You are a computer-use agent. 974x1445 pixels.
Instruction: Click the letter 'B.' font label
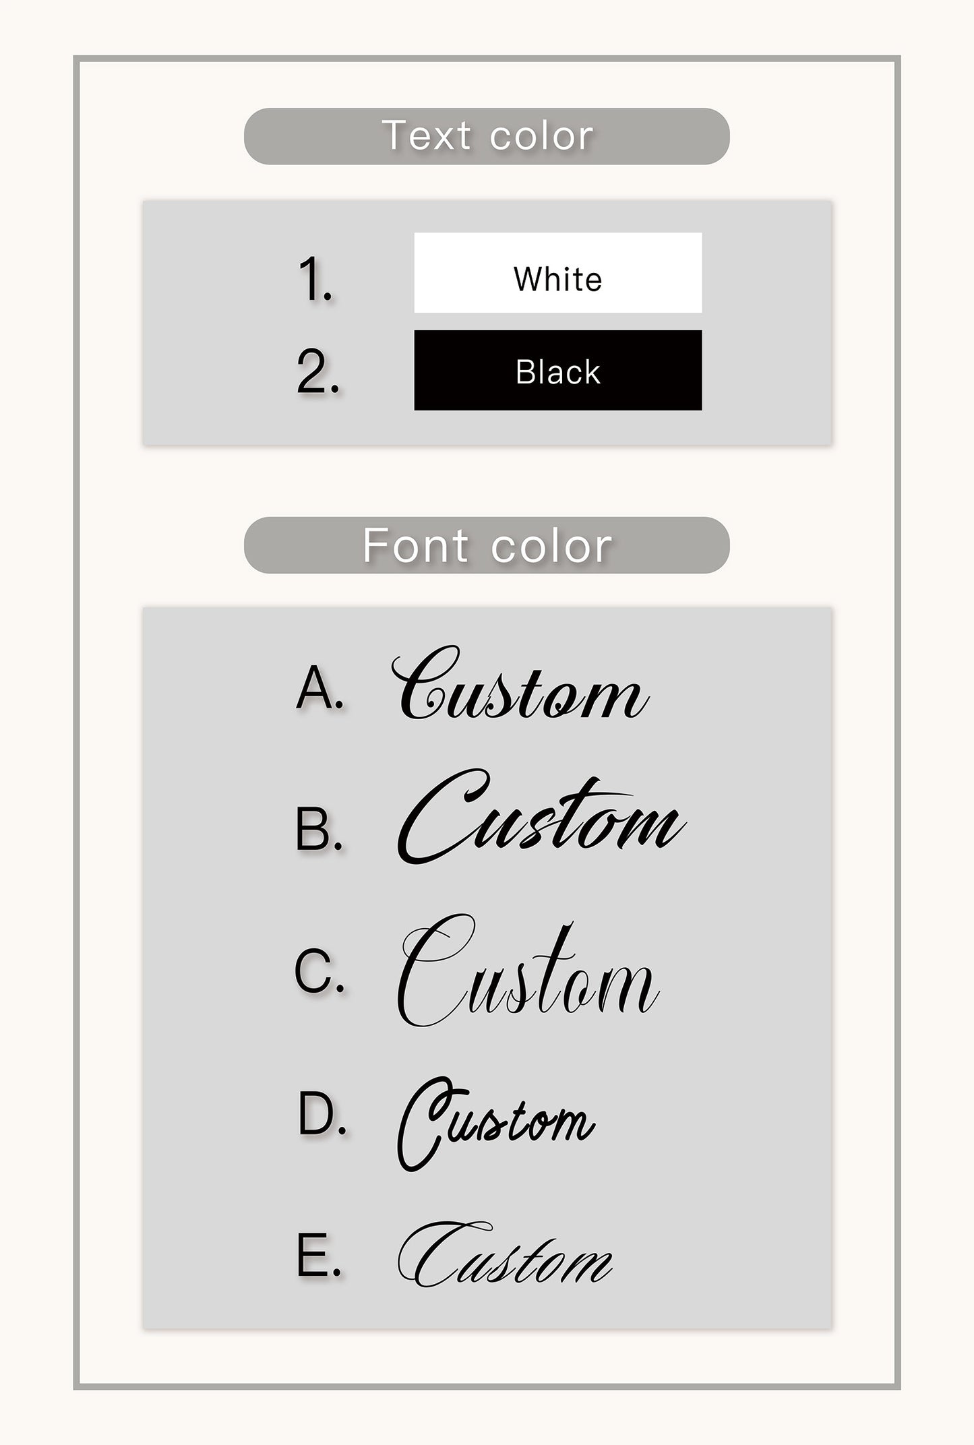(x=319, y=830)
